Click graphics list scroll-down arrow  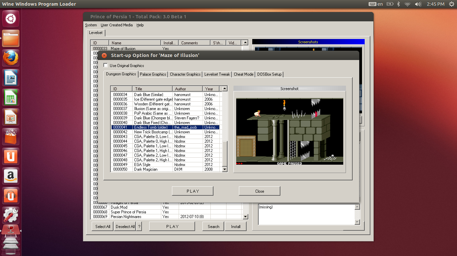[x=224, y=169]
